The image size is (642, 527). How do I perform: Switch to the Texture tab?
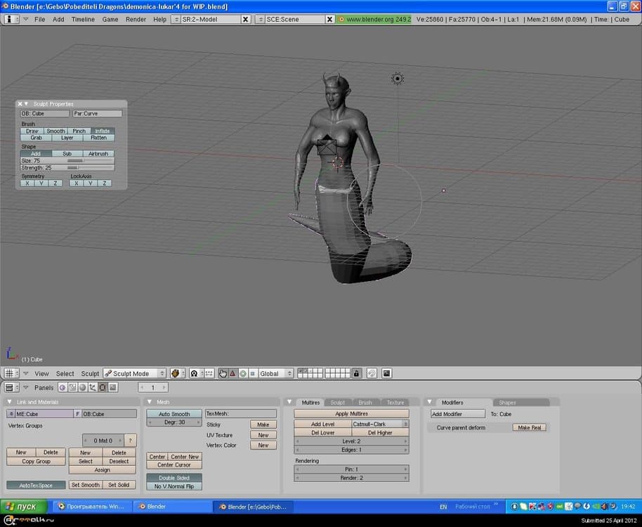coord(395,403)
